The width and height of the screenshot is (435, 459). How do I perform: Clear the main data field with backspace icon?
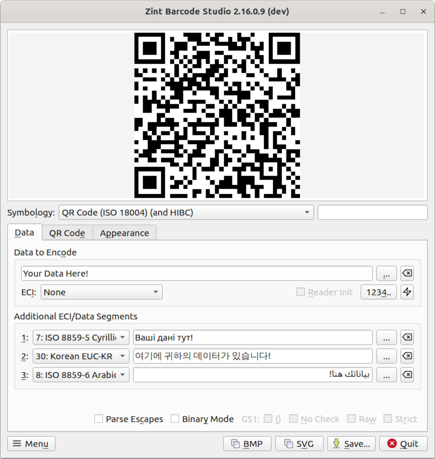point(407,273)
